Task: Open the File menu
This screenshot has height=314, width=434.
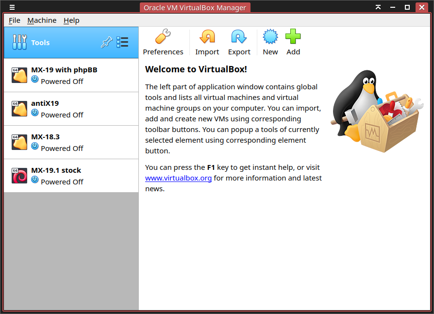Action: tap(15, 20)
